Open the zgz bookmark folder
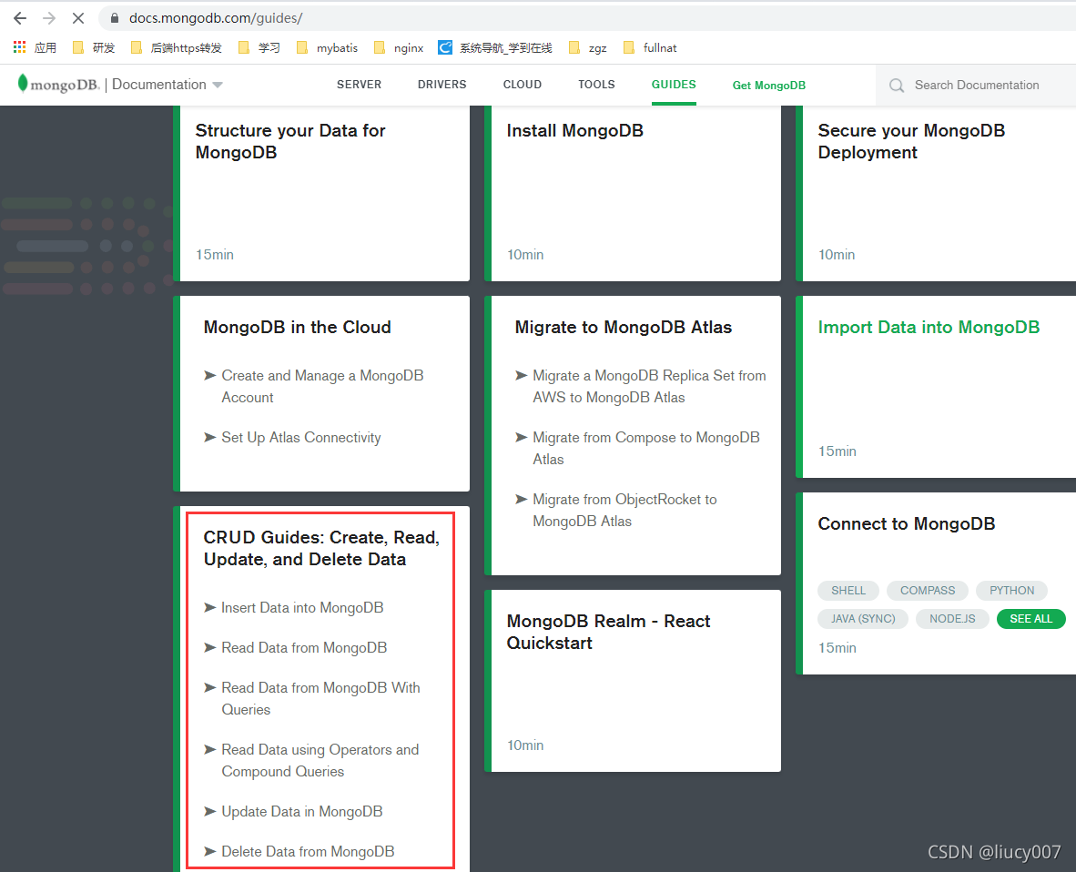 [589, 47]
